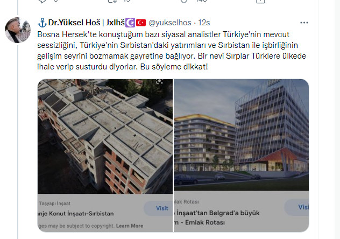Click the tweet text about Bosna Hersek
The image size is (340, 239).
pos(172,51)
